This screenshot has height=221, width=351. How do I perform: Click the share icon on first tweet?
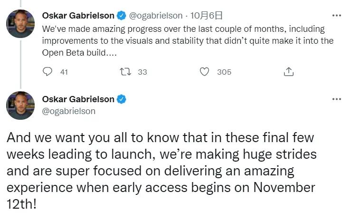point(288,72)
